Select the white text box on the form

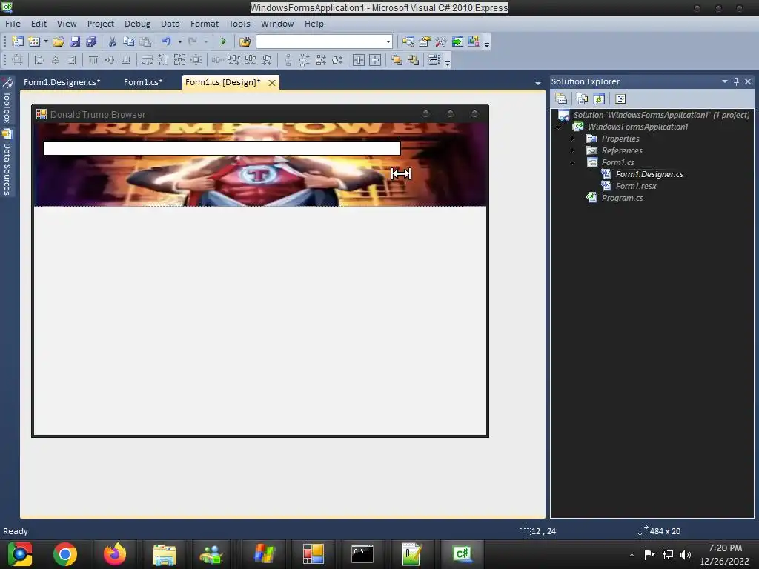pyautogui.click(x=222, y=148)
